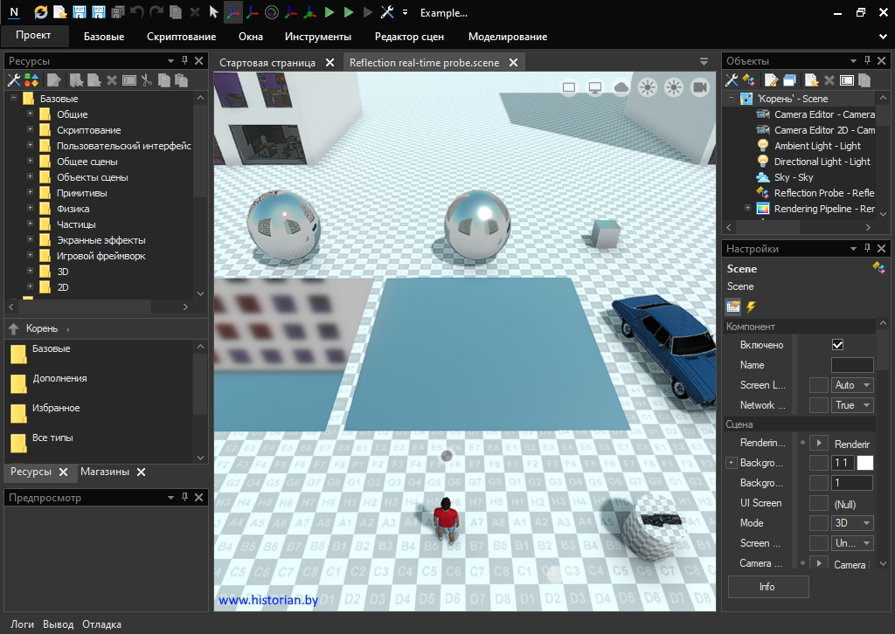The width and height of the screenshot is (895, 634).
Task: Click the lightning events icon in Settings panel
Action: (x=750, y=307)
